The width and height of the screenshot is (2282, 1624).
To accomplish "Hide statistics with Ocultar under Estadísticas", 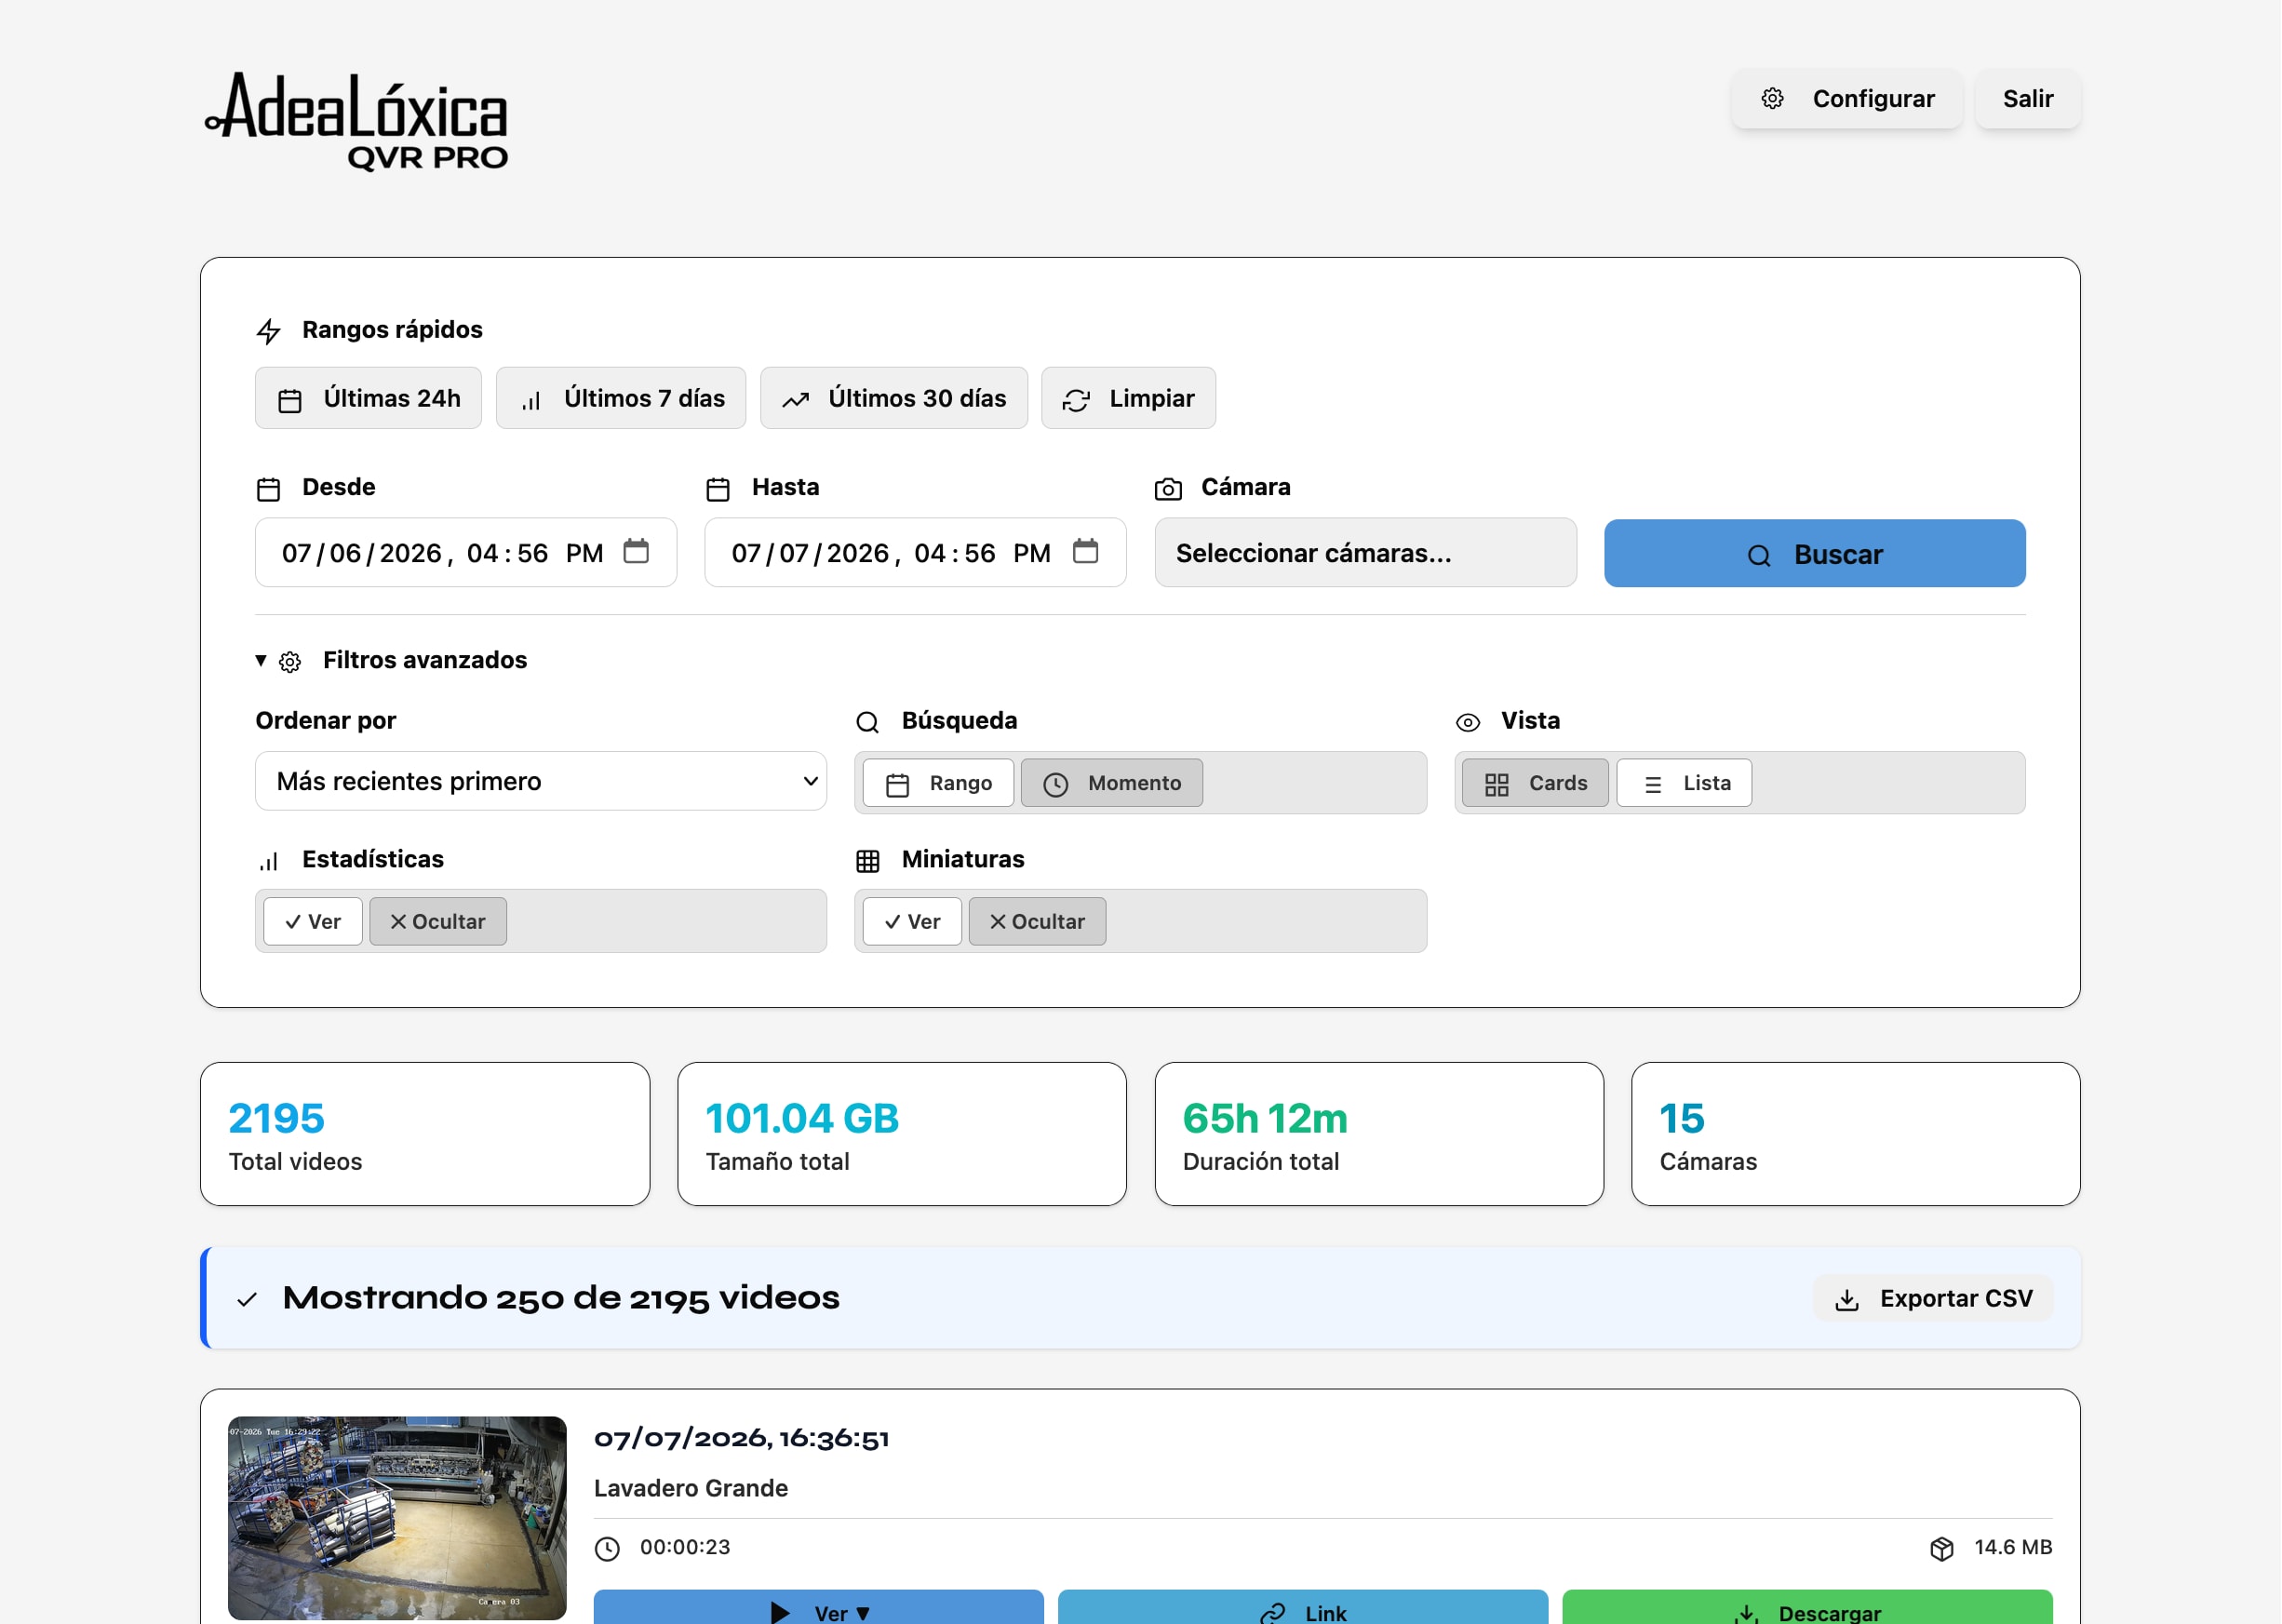I will [x=438, y=921].
